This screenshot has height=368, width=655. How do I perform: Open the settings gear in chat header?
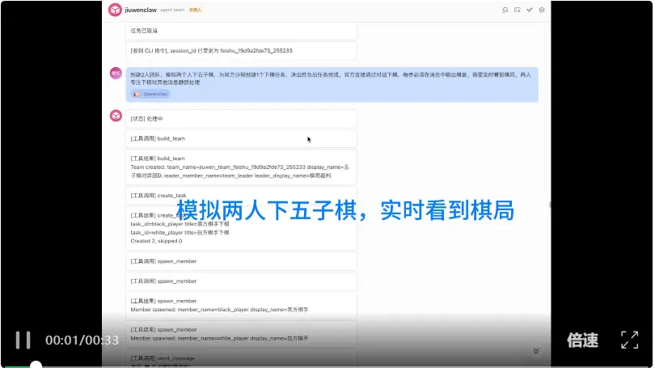pos(541,10)
